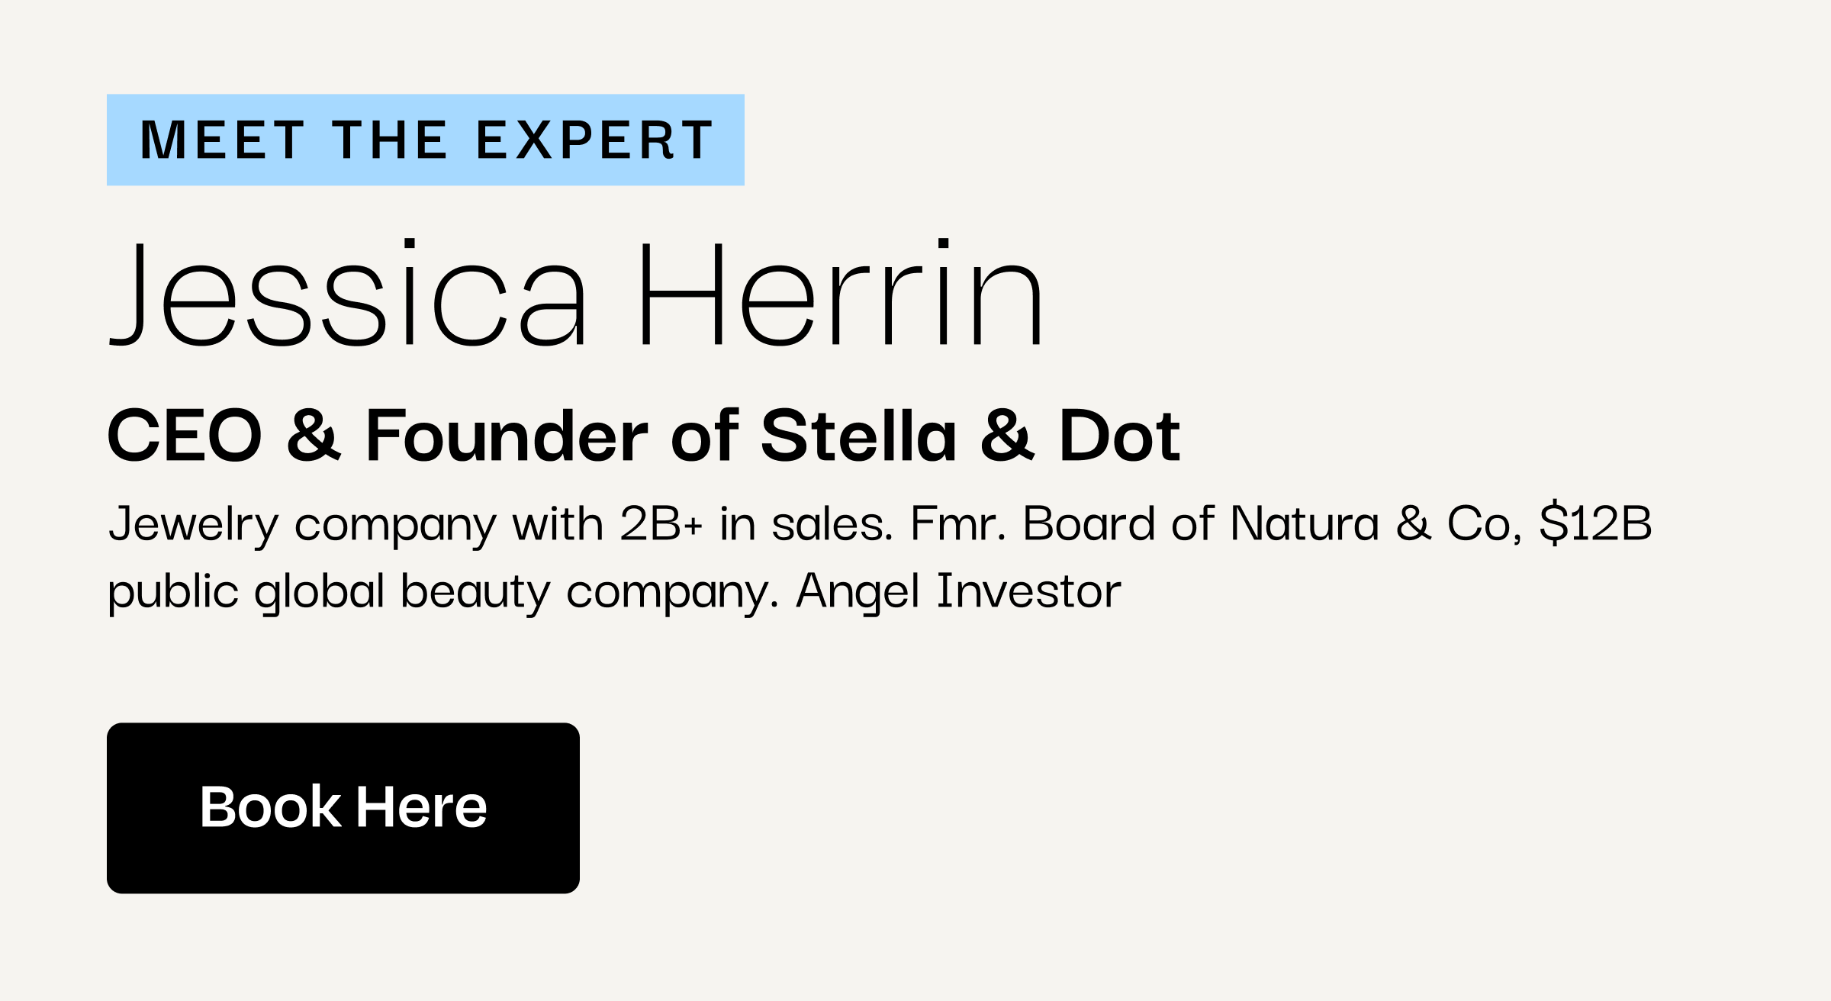The image size is (1831, 1001).
Task: Click the word Here on black button
Action: pyautogui.click(x=421, y=807)
